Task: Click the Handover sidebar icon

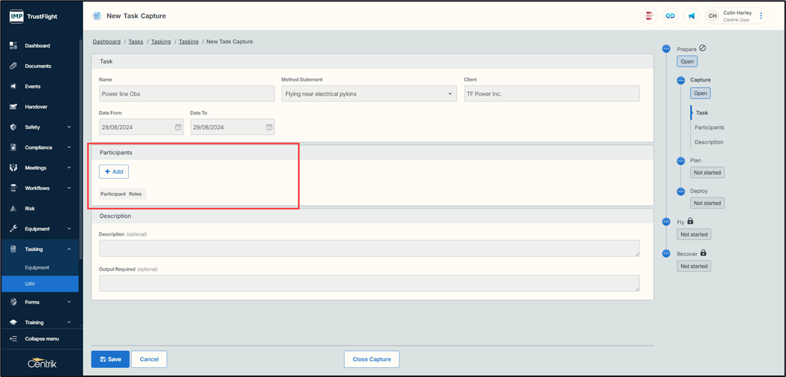Action: coord(13,107)
